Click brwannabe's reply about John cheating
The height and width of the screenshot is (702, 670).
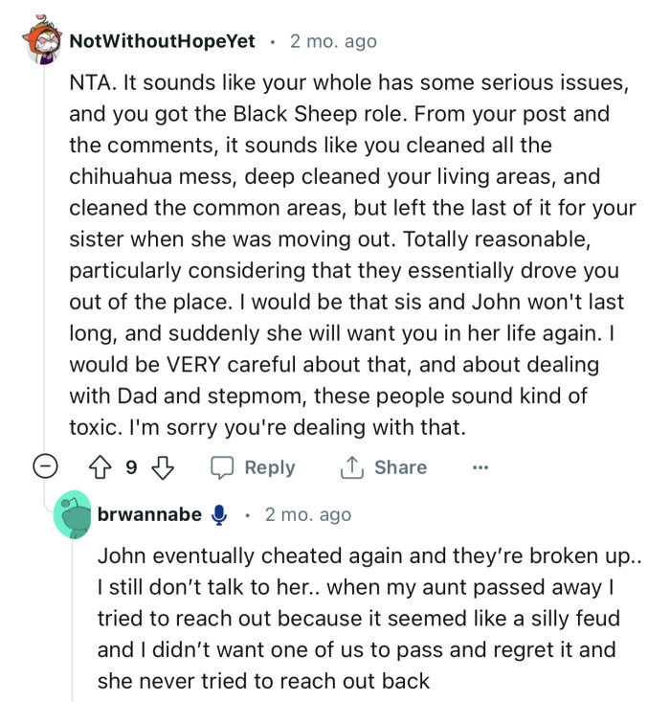click(368, 619)
